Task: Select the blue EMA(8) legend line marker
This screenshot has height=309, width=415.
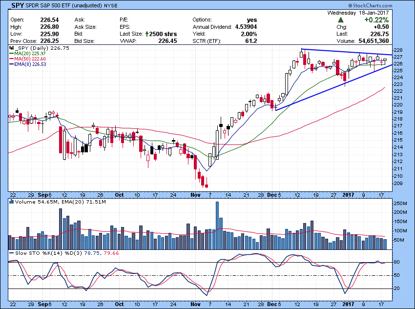Action: tap(12, 64)
